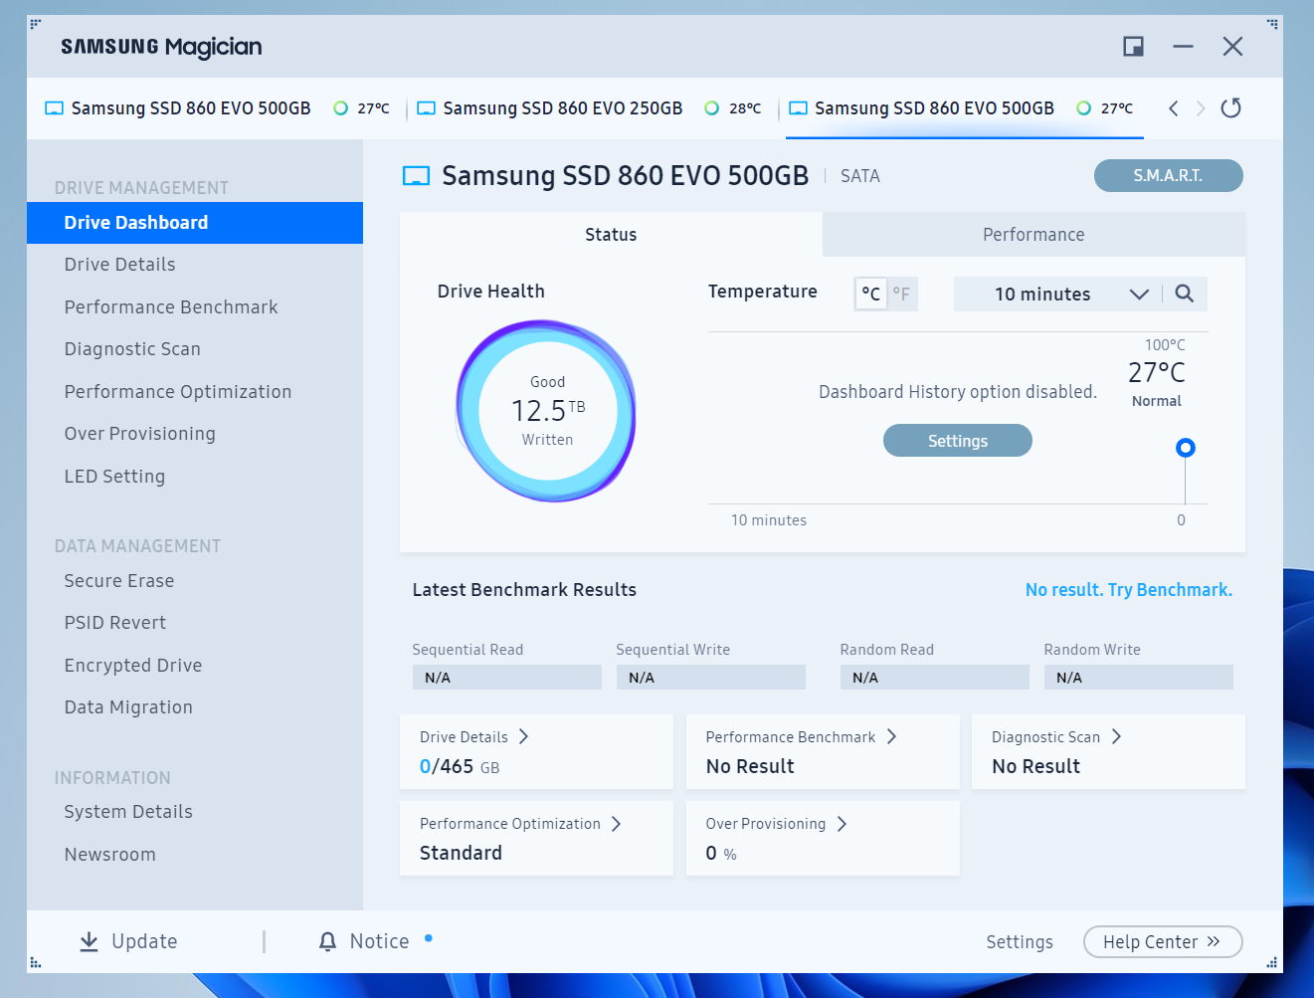Click the Sequential Read N/A bar
This screenshot has height=998, width=1314.
click(x=507, y=678)
